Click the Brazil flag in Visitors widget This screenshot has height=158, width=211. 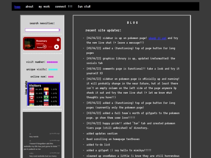coord(46,97)
